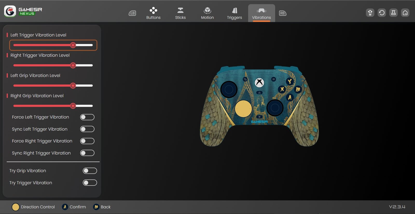The width and height of the screenshot is (415, 214).
Task: Click the gold D-pad on the controller image
Action: 243,109
